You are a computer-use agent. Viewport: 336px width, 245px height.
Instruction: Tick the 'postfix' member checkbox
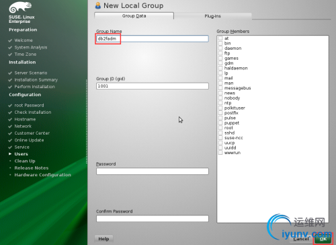pos(220,113)
